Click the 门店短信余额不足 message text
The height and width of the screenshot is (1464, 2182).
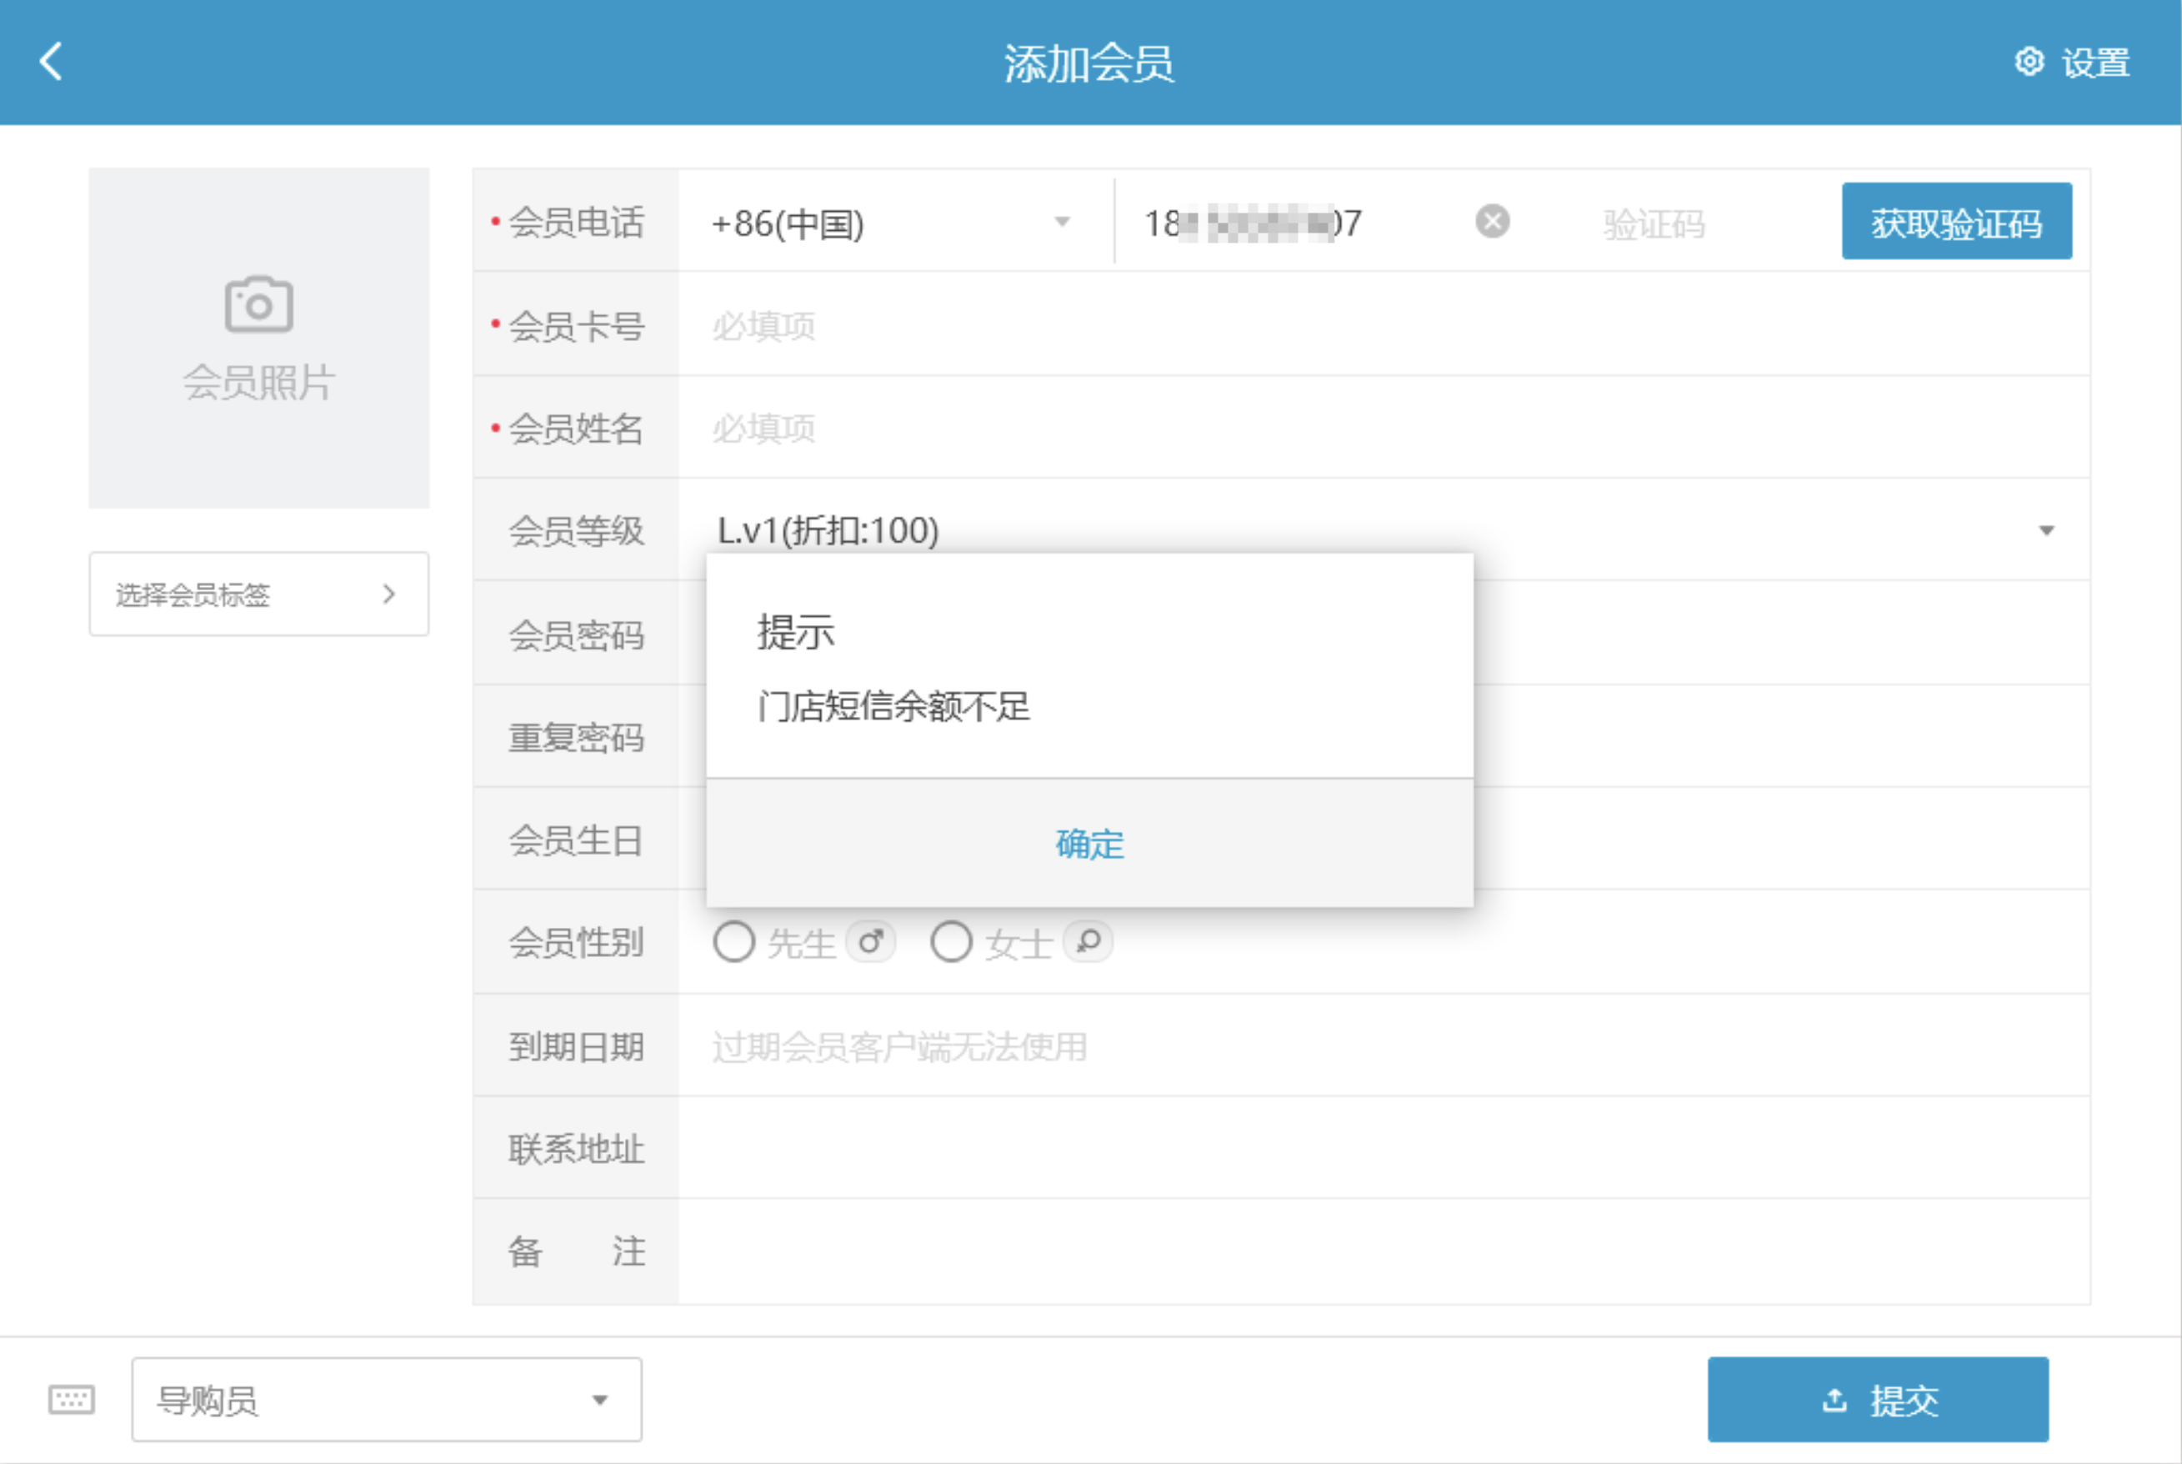point(894,706)
